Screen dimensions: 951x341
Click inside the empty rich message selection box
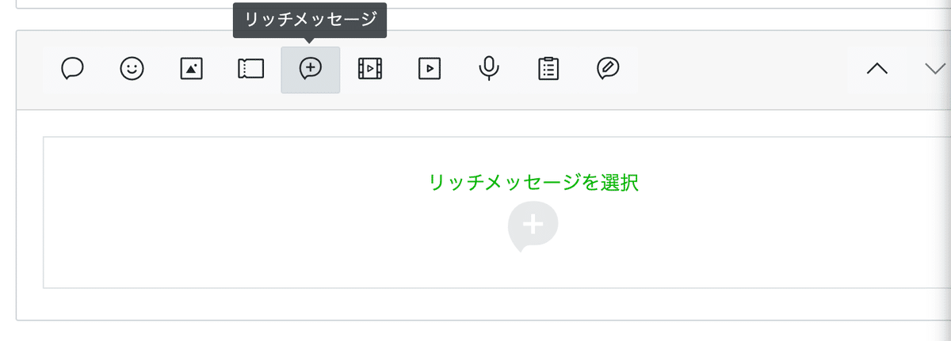(497, 212)
